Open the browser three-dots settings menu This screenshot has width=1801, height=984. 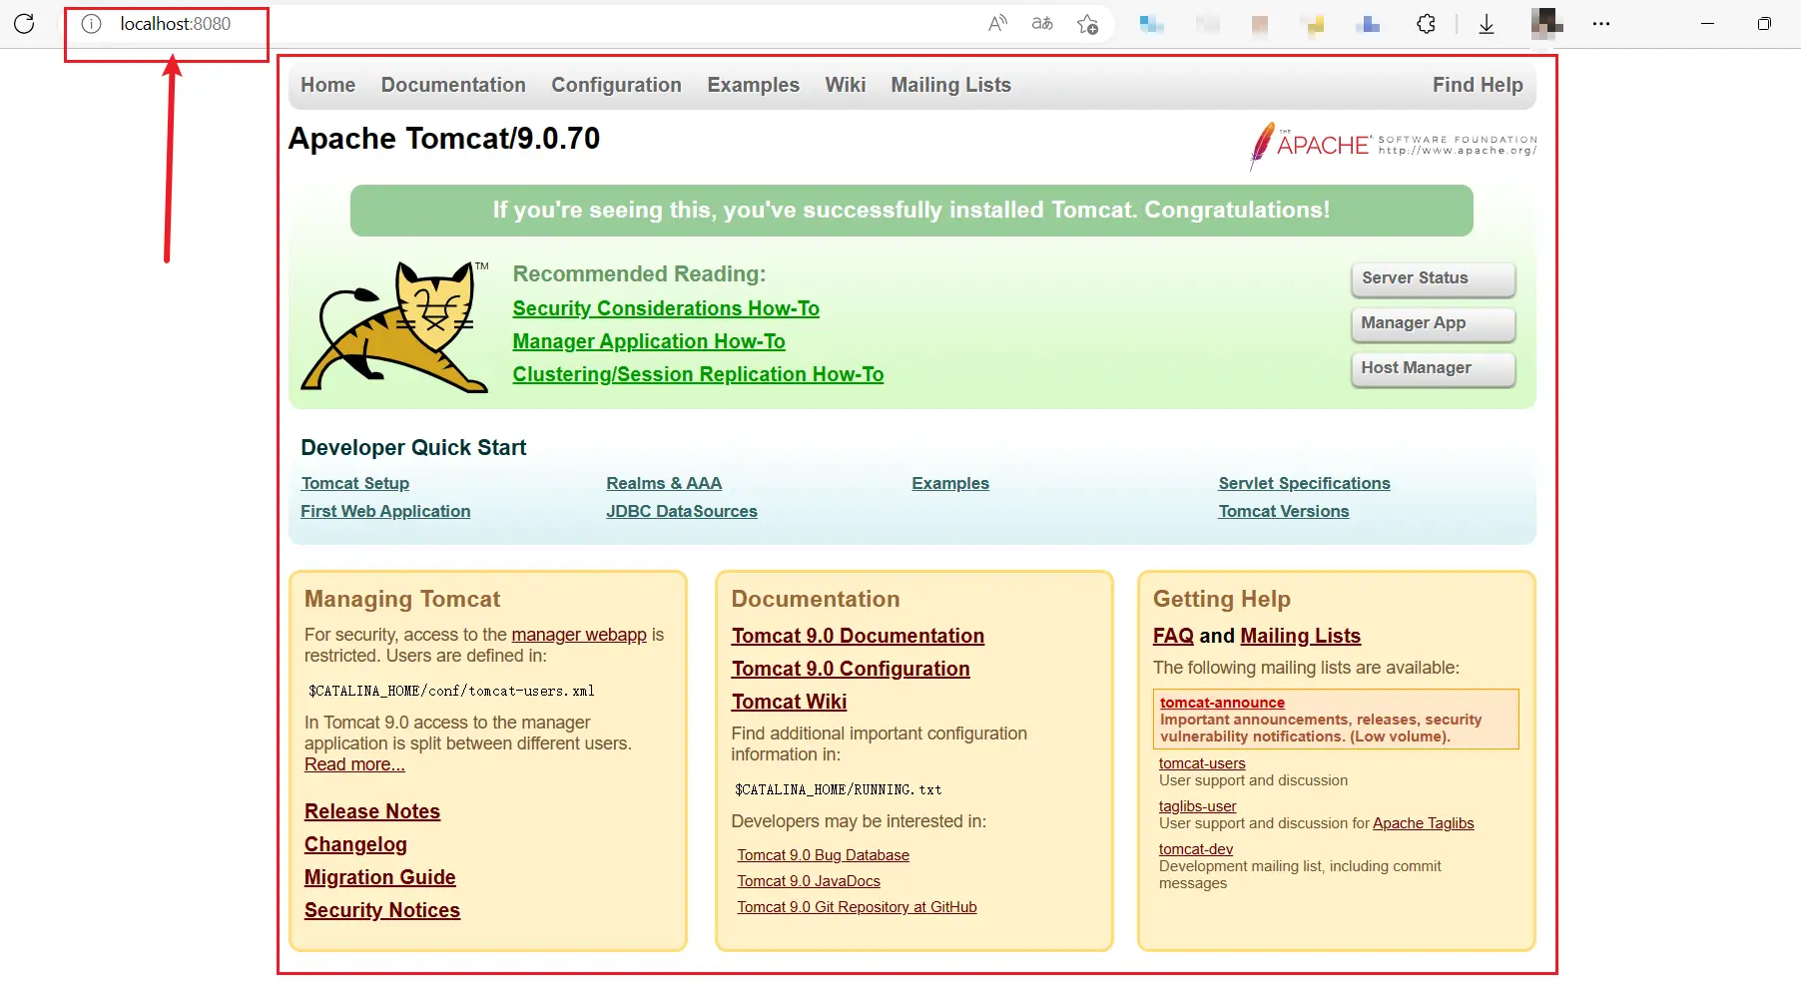coord(1601,24)
